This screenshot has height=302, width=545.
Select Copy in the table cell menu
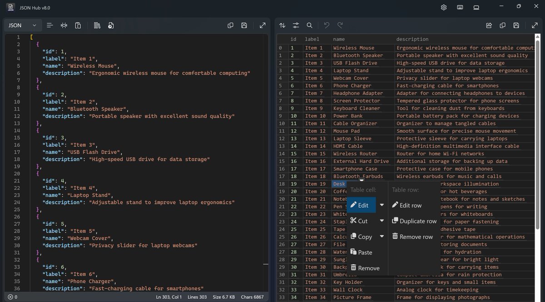362,237
